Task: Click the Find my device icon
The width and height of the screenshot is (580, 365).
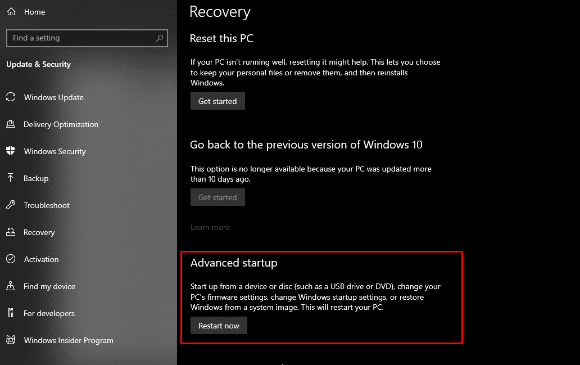Action: pos(11,286)
